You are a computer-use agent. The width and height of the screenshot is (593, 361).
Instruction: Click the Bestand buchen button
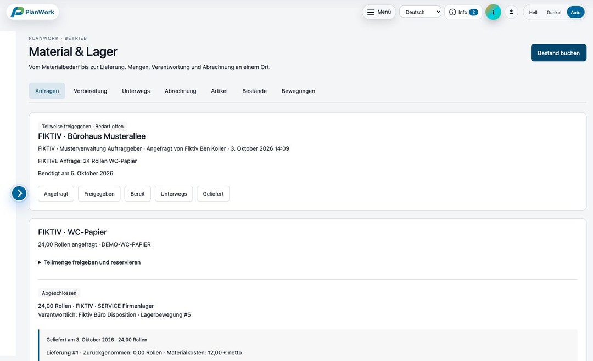[x=558, y=53]
